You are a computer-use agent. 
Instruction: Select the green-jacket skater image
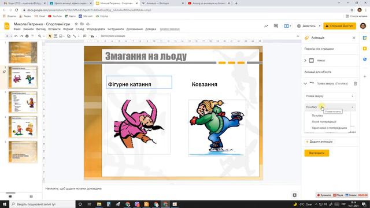(217, 128)
